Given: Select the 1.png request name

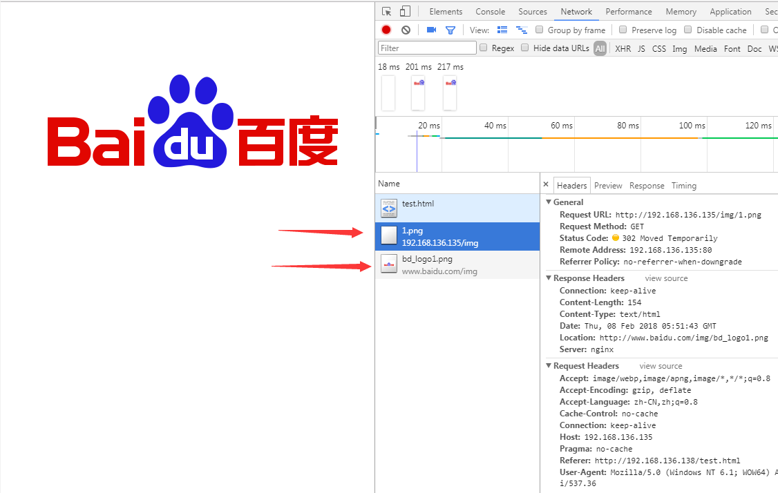Looking at the screenshot, I should click(412, 231).
